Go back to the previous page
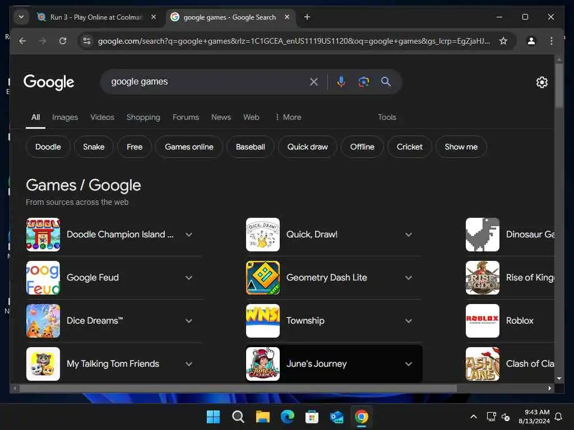The image size is (574, 430). [x=22, y=41]
